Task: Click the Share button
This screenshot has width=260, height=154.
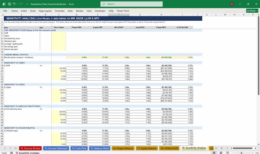Action: 252,11
